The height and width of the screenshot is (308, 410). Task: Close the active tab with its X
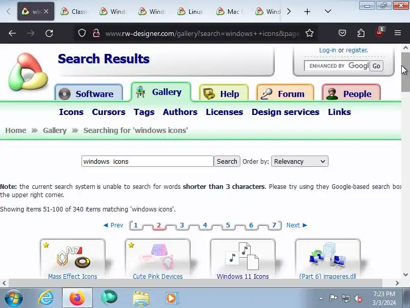46,11
